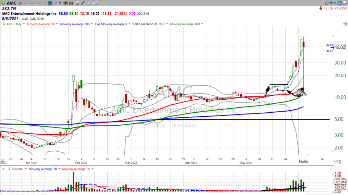The width and height of the screenshot is (348, 195).
Task: Click the 602.9M volume label
Action: (x=340, y=182)
